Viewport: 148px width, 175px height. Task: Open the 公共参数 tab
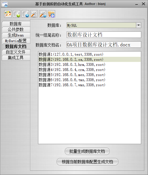point(16,30)
